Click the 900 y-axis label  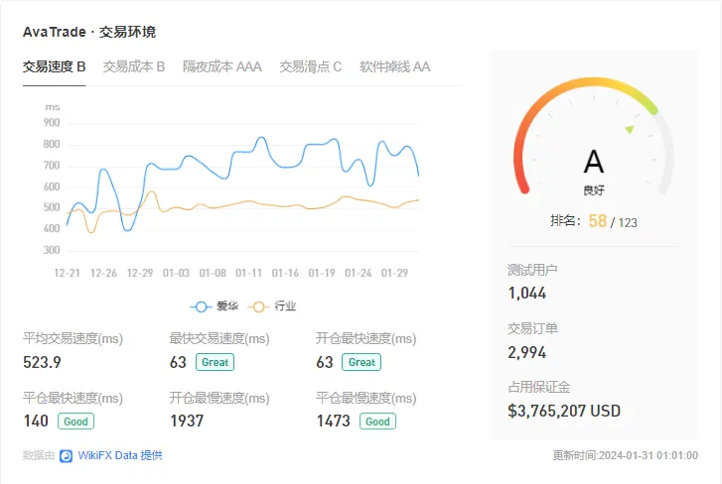pos(52,123)
